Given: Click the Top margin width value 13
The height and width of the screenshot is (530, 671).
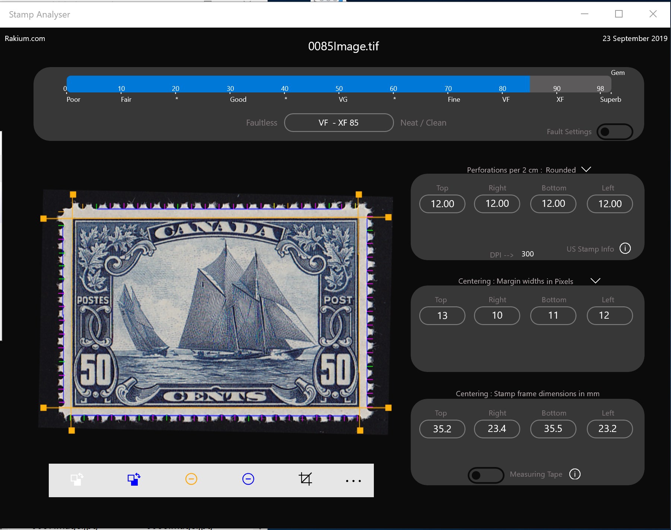Looking at the screenshot, I should 442,316.
